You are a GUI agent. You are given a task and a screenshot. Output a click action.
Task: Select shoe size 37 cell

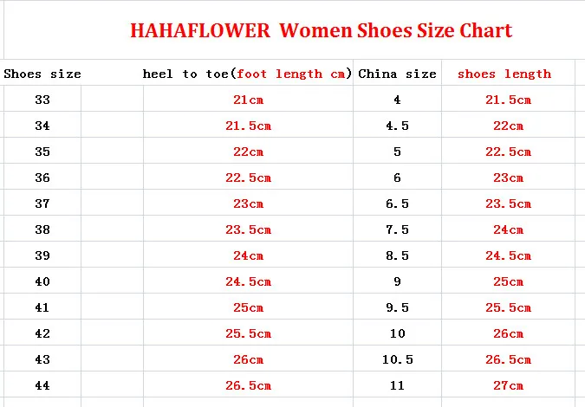(x=42, y=203)
